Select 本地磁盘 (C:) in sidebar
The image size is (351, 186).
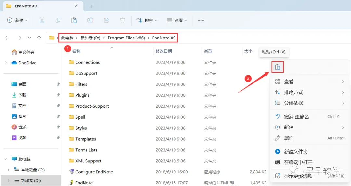(x=29, y=170)
